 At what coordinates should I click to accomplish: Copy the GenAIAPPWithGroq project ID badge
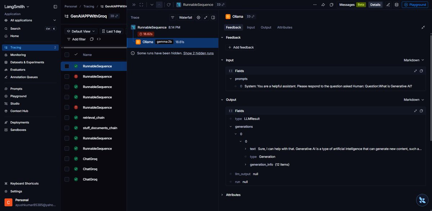pyautogui.click(x=114, y=16)
